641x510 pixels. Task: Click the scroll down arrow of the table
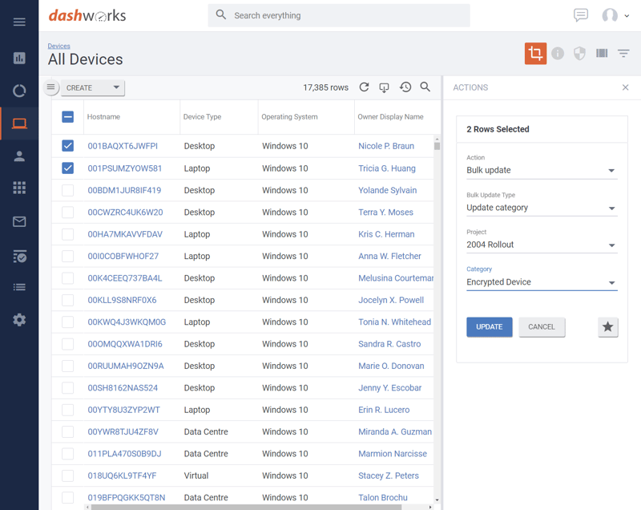click(437, 500)
